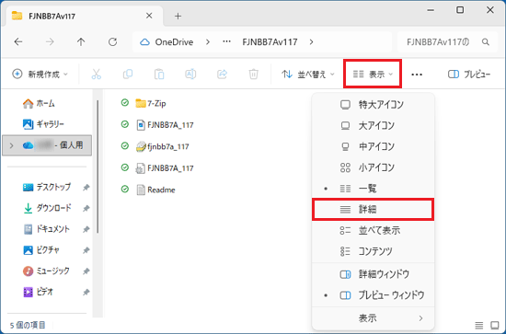
Task: Click OneDrive breadcrumb text
Action: click(174, 42)
